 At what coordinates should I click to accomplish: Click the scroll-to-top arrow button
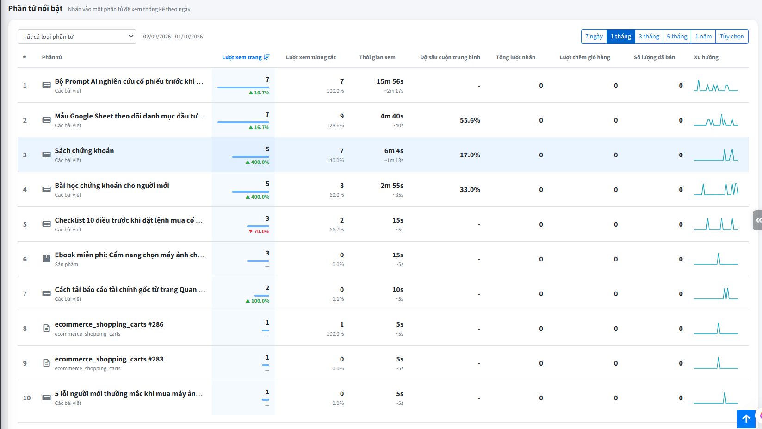tap(746, 419)
